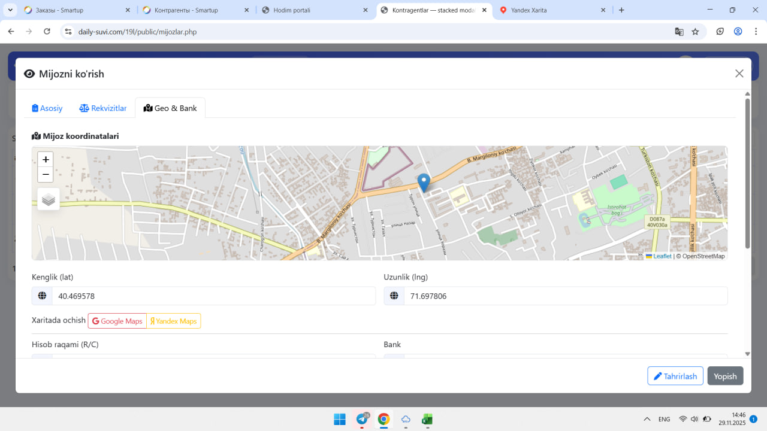
Task: Click the Kenglik latitude field
Action: click(x=213, y=296)
